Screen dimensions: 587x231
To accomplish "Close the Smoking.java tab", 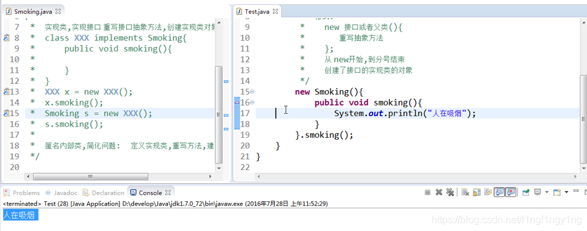I will [x=58, y=12].
